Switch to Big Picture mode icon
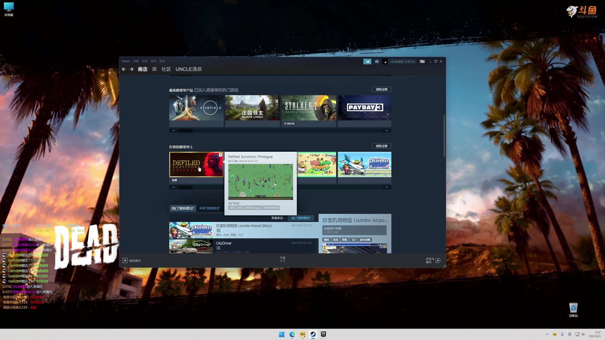605x340 pixels. 422,62
